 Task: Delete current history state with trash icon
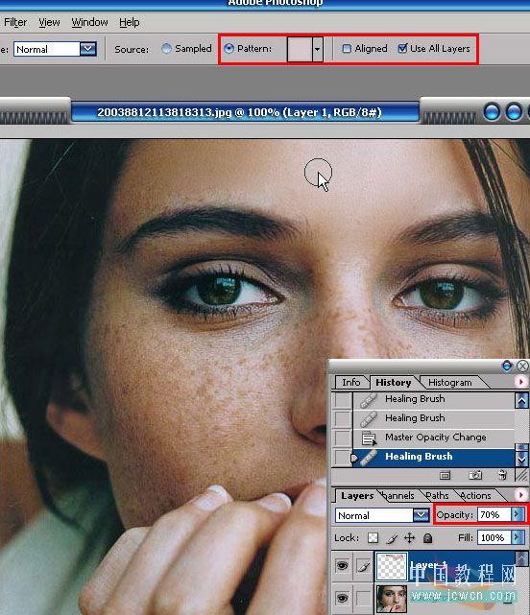click(502, 475)
